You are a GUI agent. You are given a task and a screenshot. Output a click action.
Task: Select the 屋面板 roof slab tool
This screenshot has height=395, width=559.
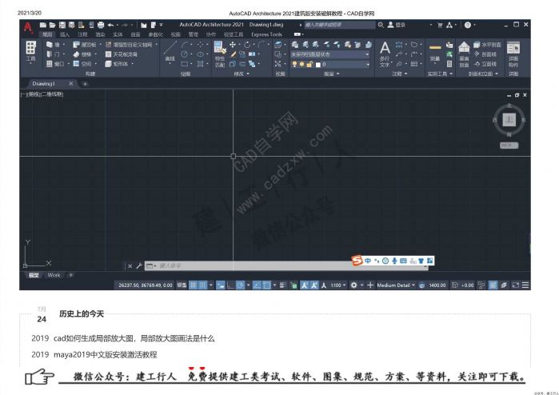click(x=85, y=45)
